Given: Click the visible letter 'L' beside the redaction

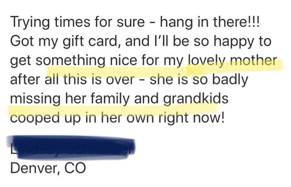Looking at the screenshot, I should pyautogui.click(x=12, y=150).
